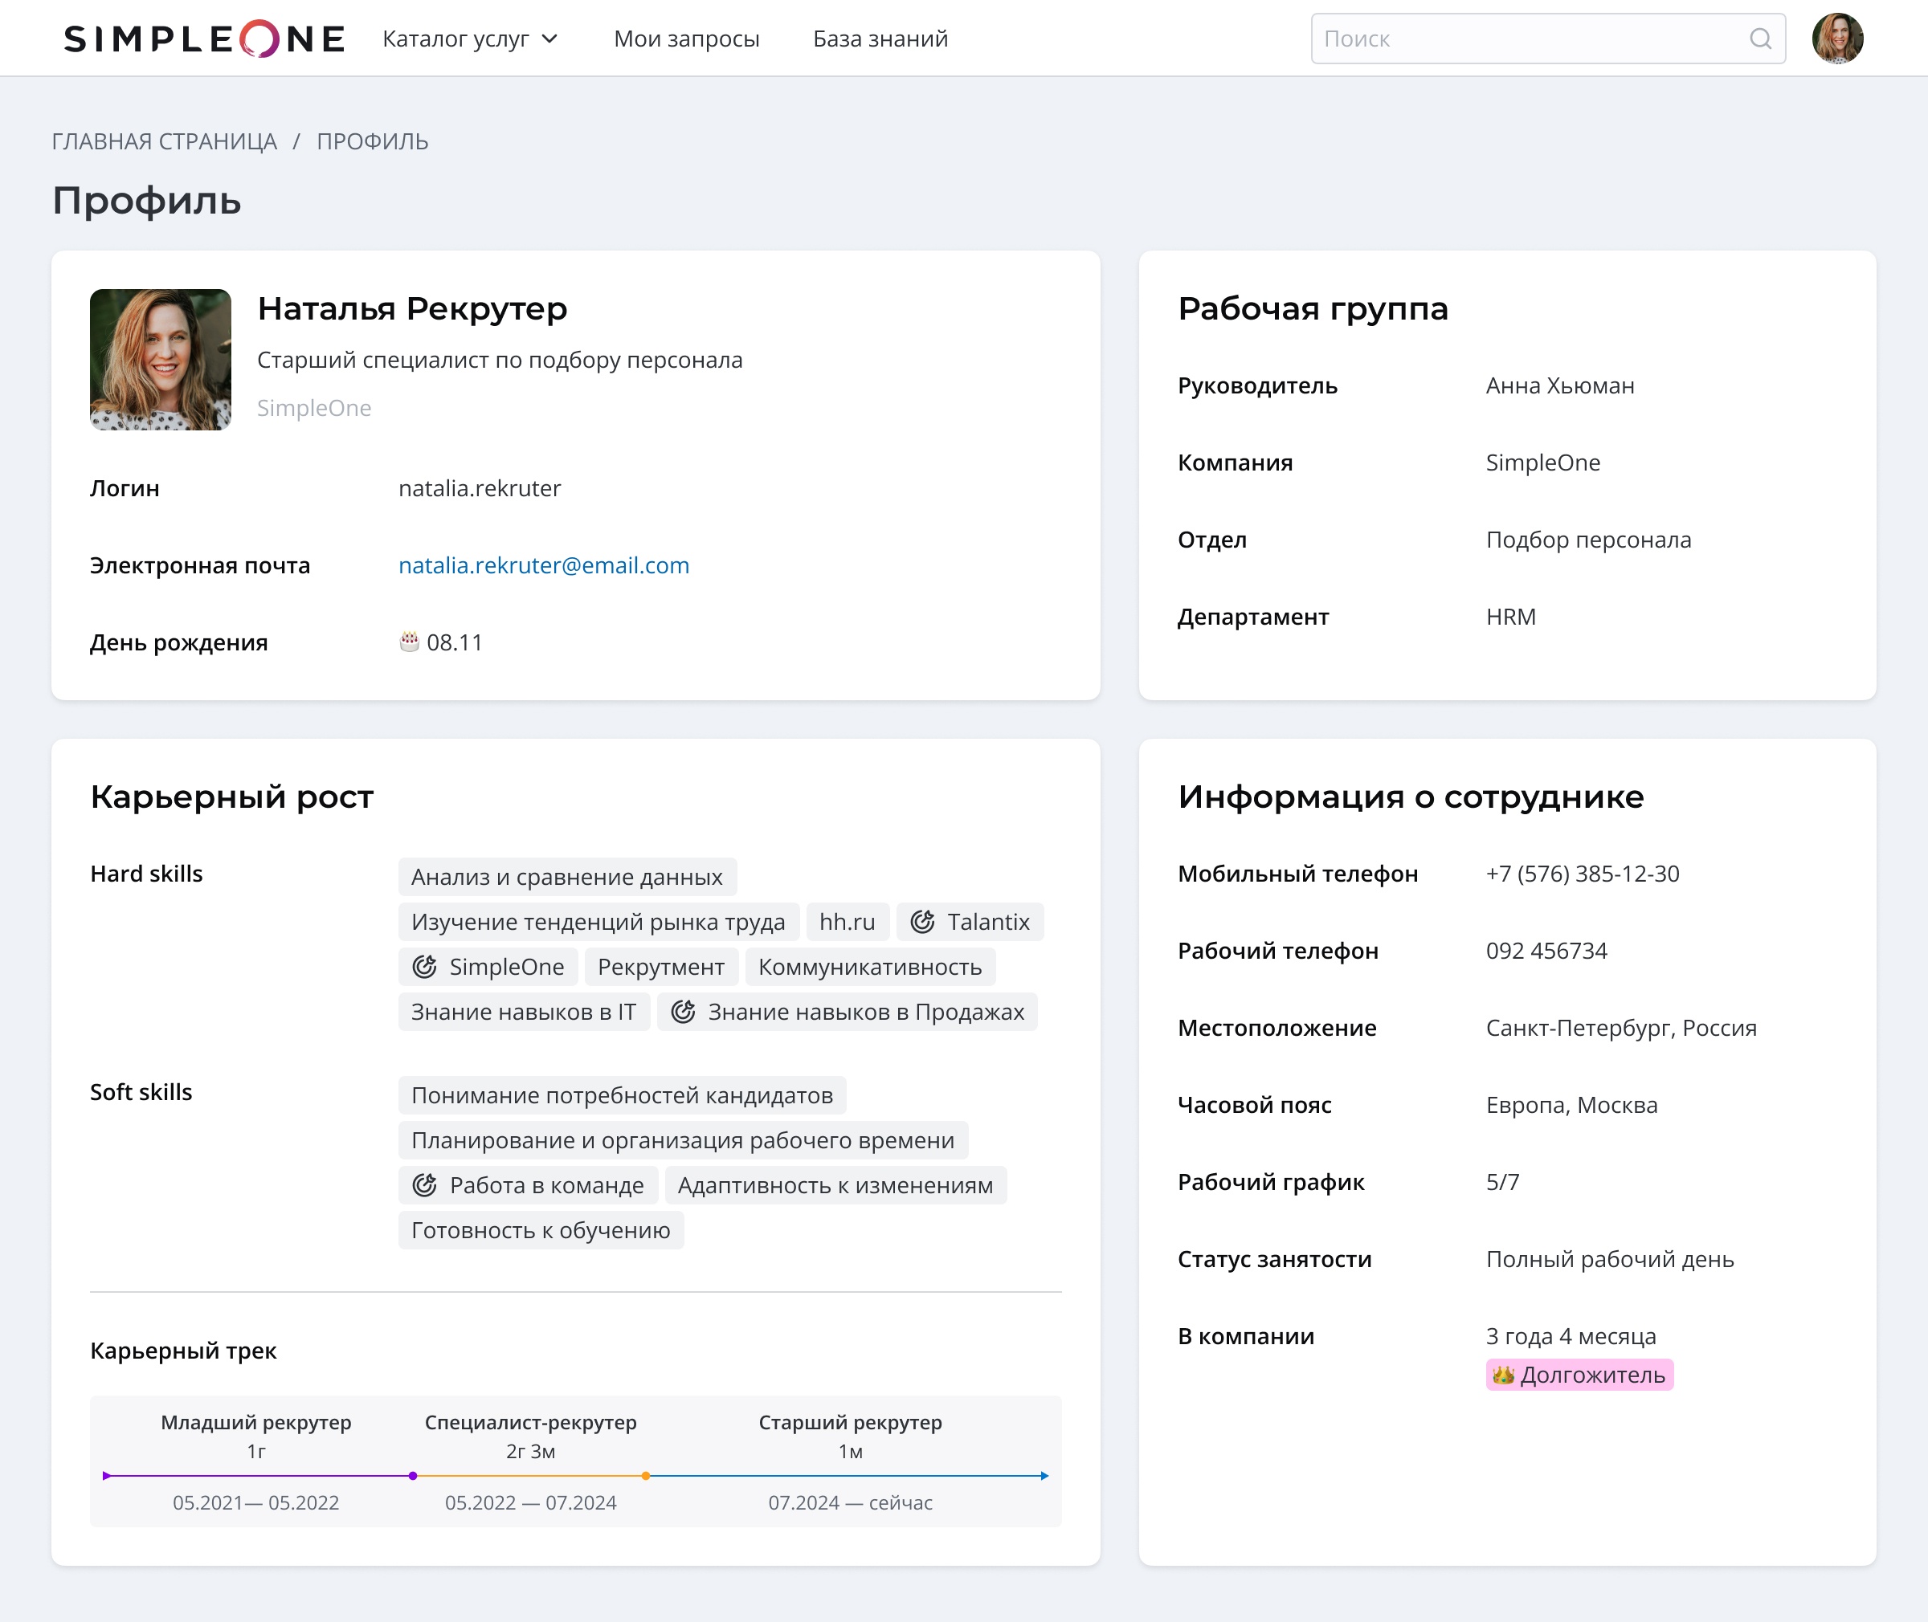Click badge icon on Sales knowledge skill
This screenshot has height=1622, width=1928.
[x=683, y=1012]
